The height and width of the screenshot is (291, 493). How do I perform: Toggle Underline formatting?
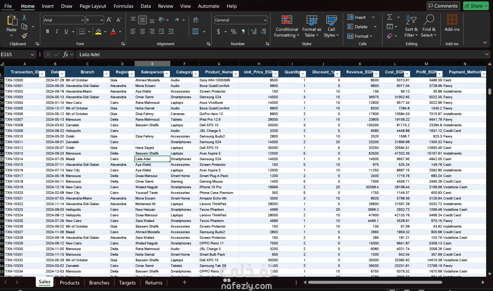tap(66, 31)
